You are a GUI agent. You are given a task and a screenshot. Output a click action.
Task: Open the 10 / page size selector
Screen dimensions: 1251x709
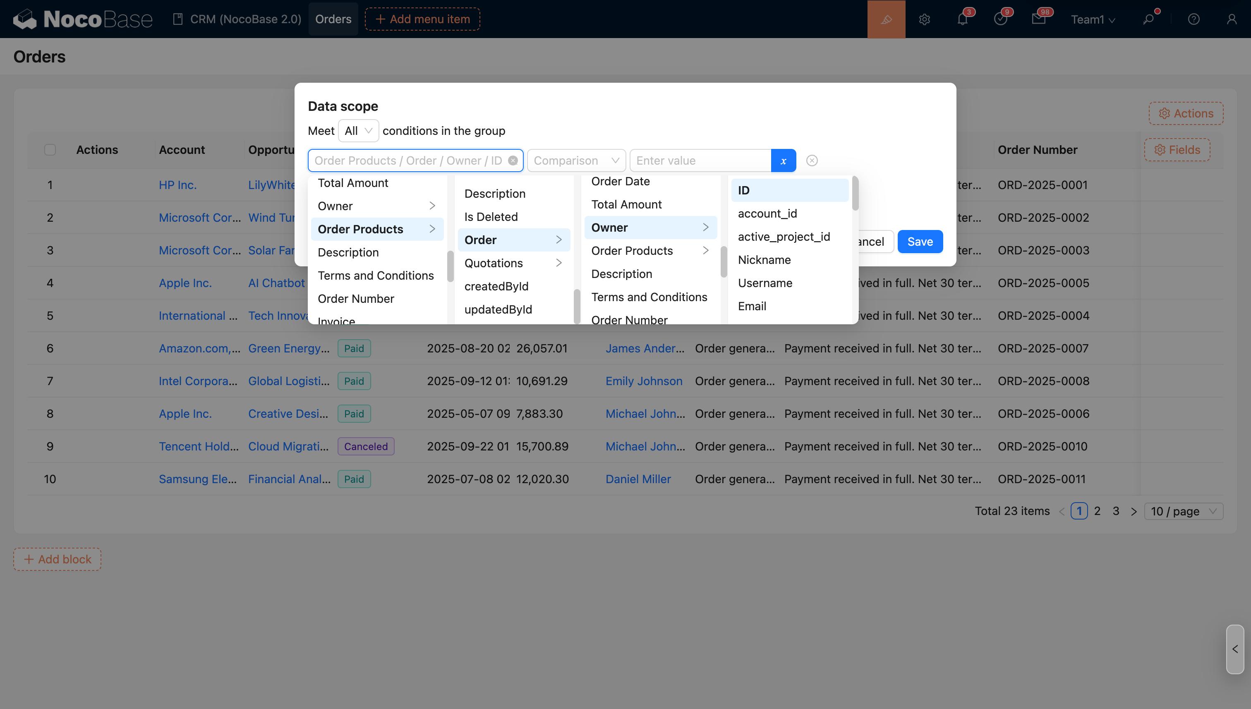pyautogui.click(x=1183, y=511)
